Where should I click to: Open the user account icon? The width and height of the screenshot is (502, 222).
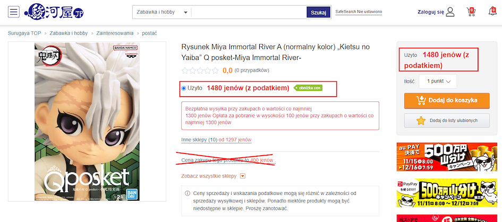450,12
